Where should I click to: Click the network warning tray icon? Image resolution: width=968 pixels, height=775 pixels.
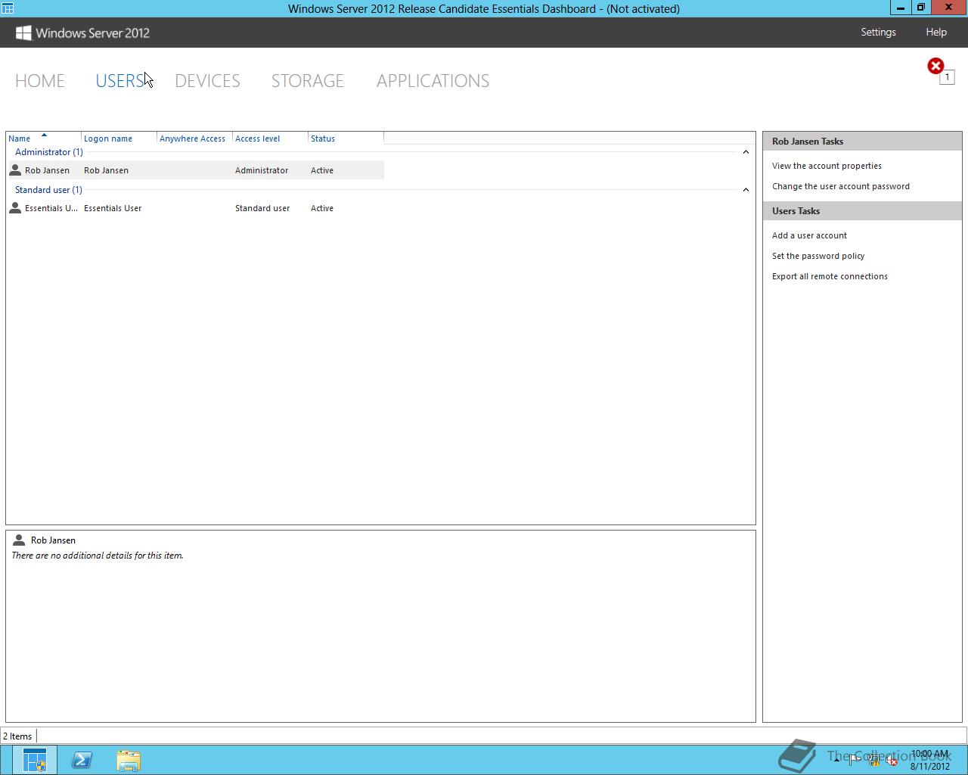(x=873, y=761)
